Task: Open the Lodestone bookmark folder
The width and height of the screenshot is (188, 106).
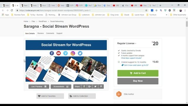Action: tap(84, 15)
